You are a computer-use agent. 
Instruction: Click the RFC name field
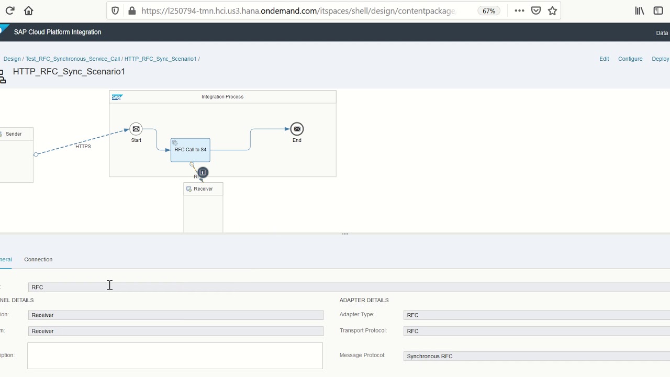click(x=349, y=287)
